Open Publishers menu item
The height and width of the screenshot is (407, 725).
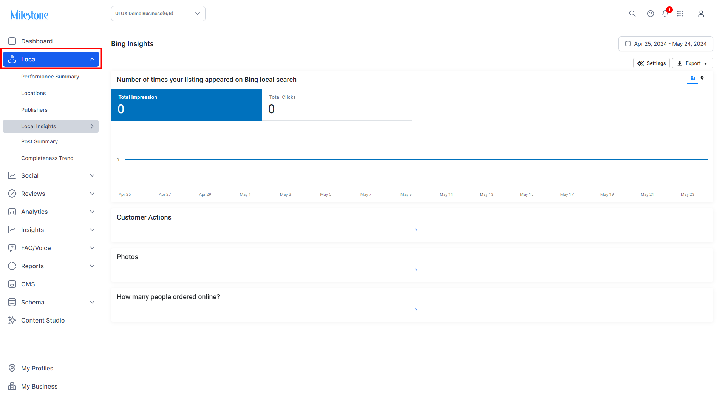point(34,110)
